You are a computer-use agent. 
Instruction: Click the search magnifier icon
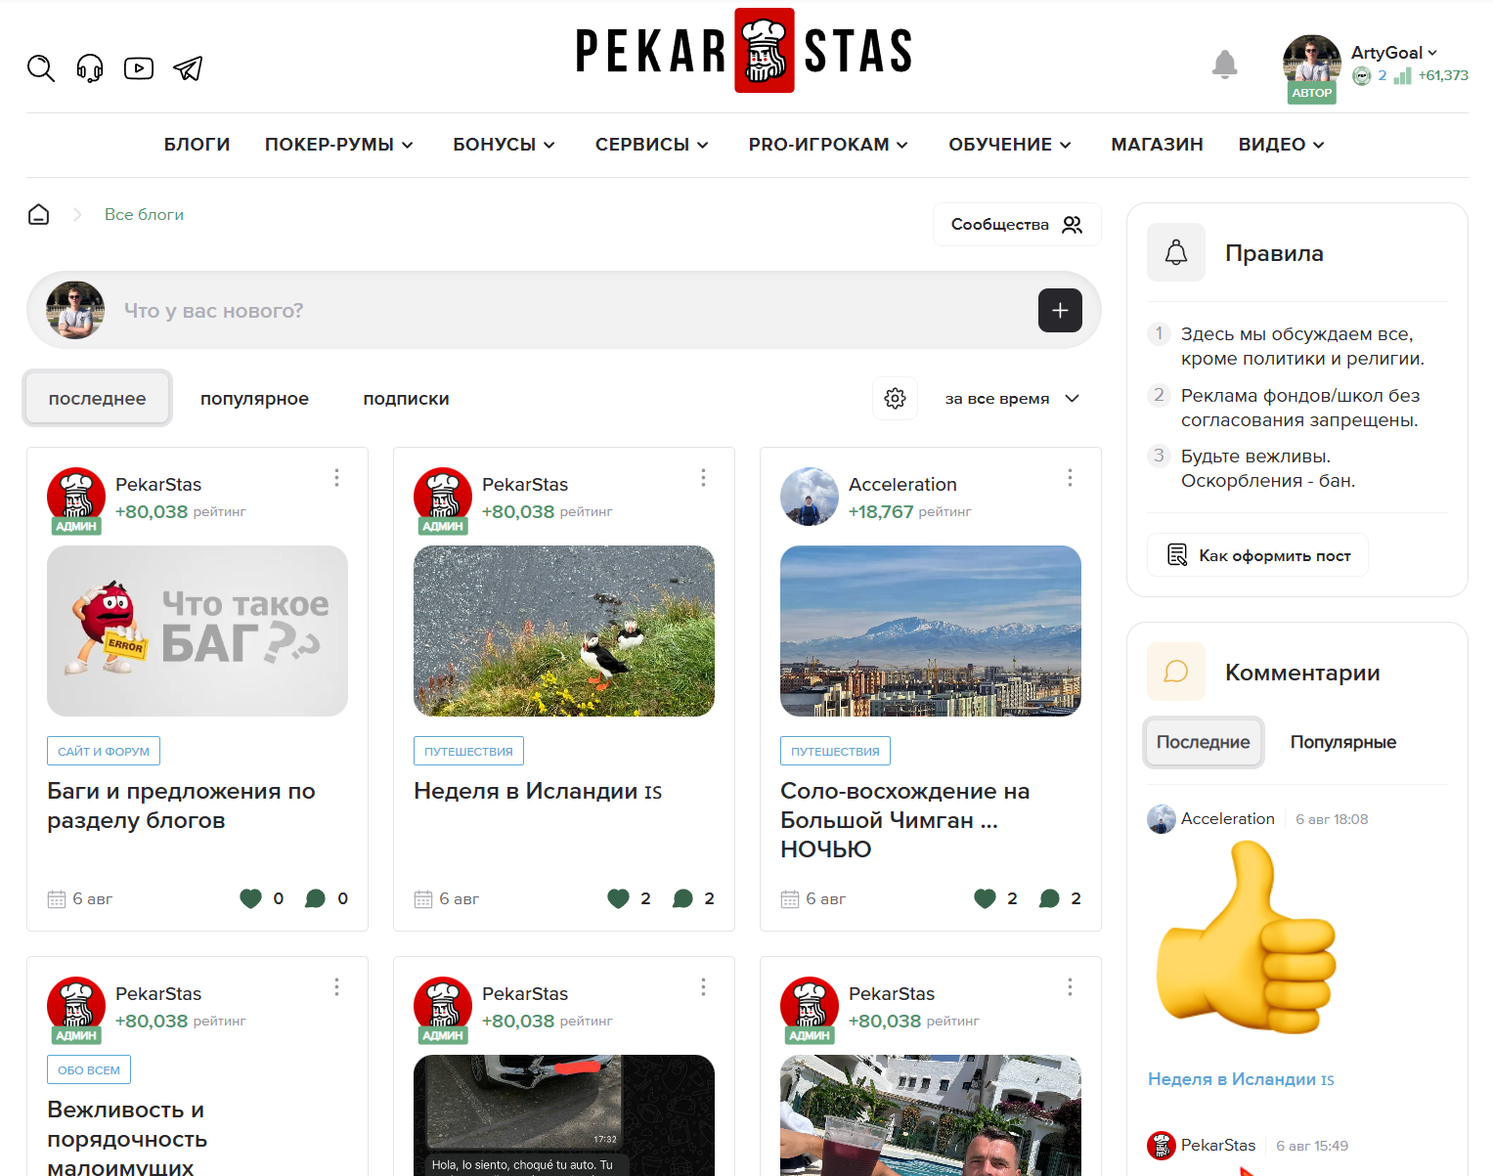40,68
